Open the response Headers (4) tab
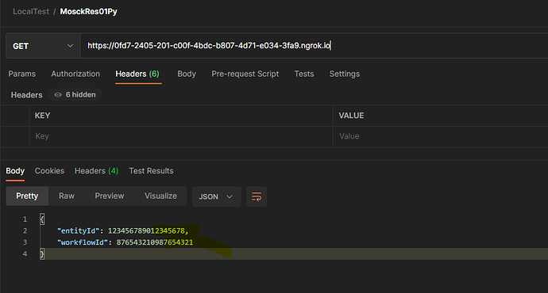 point(96,171)
